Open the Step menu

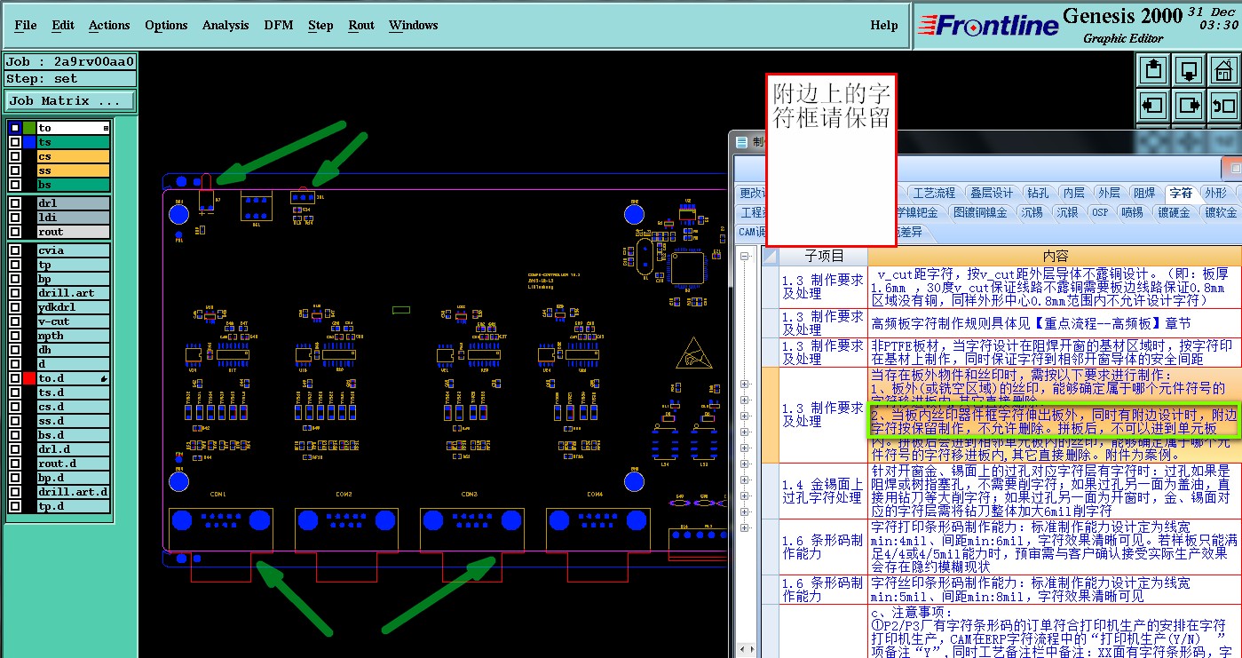point(320,25)
